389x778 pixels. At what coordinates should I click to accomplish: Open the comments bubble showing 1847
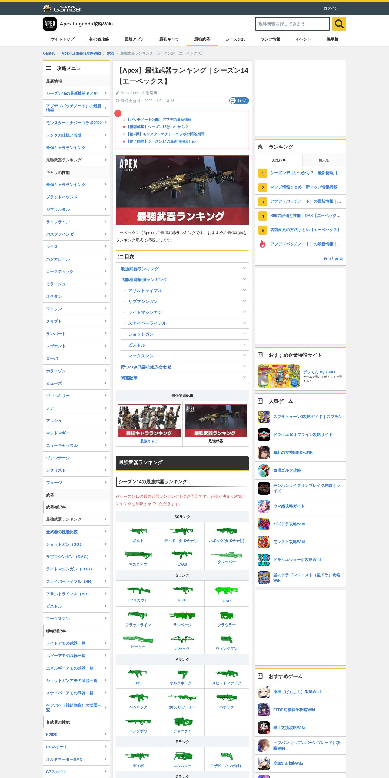point(239,101)
